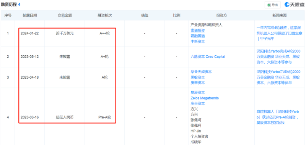Select the date 2024-01-22 cell
Screen dimensions: 306x145
30,33
